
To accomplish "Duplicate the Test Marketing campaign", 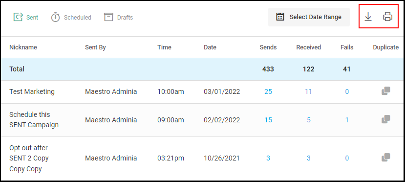I will click(385, 91).
